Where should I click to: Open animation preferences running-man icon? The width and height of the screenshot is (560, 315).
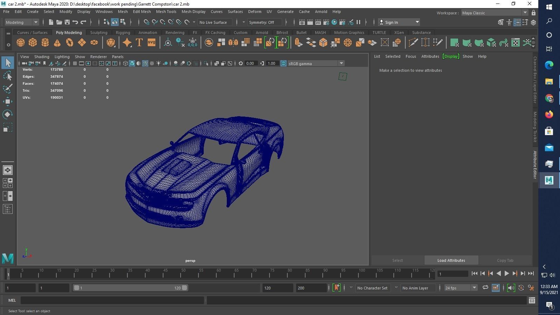point(531,288)
